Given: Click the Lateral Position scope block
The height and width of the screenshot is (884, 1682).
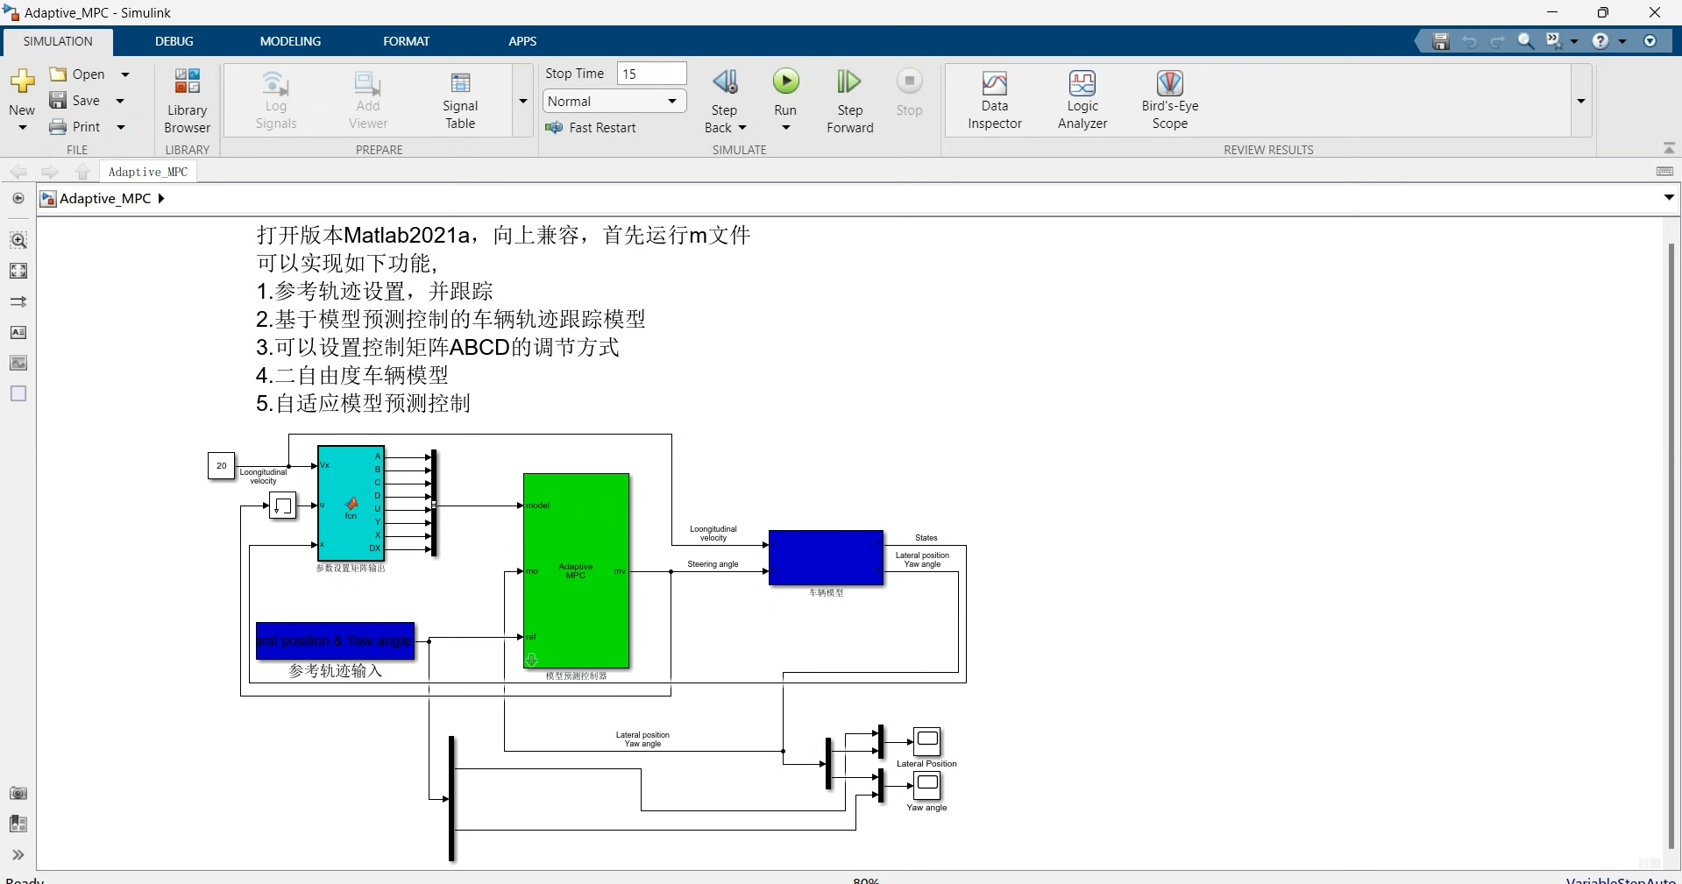Looking at the screenshot, I should click(927, 742).
